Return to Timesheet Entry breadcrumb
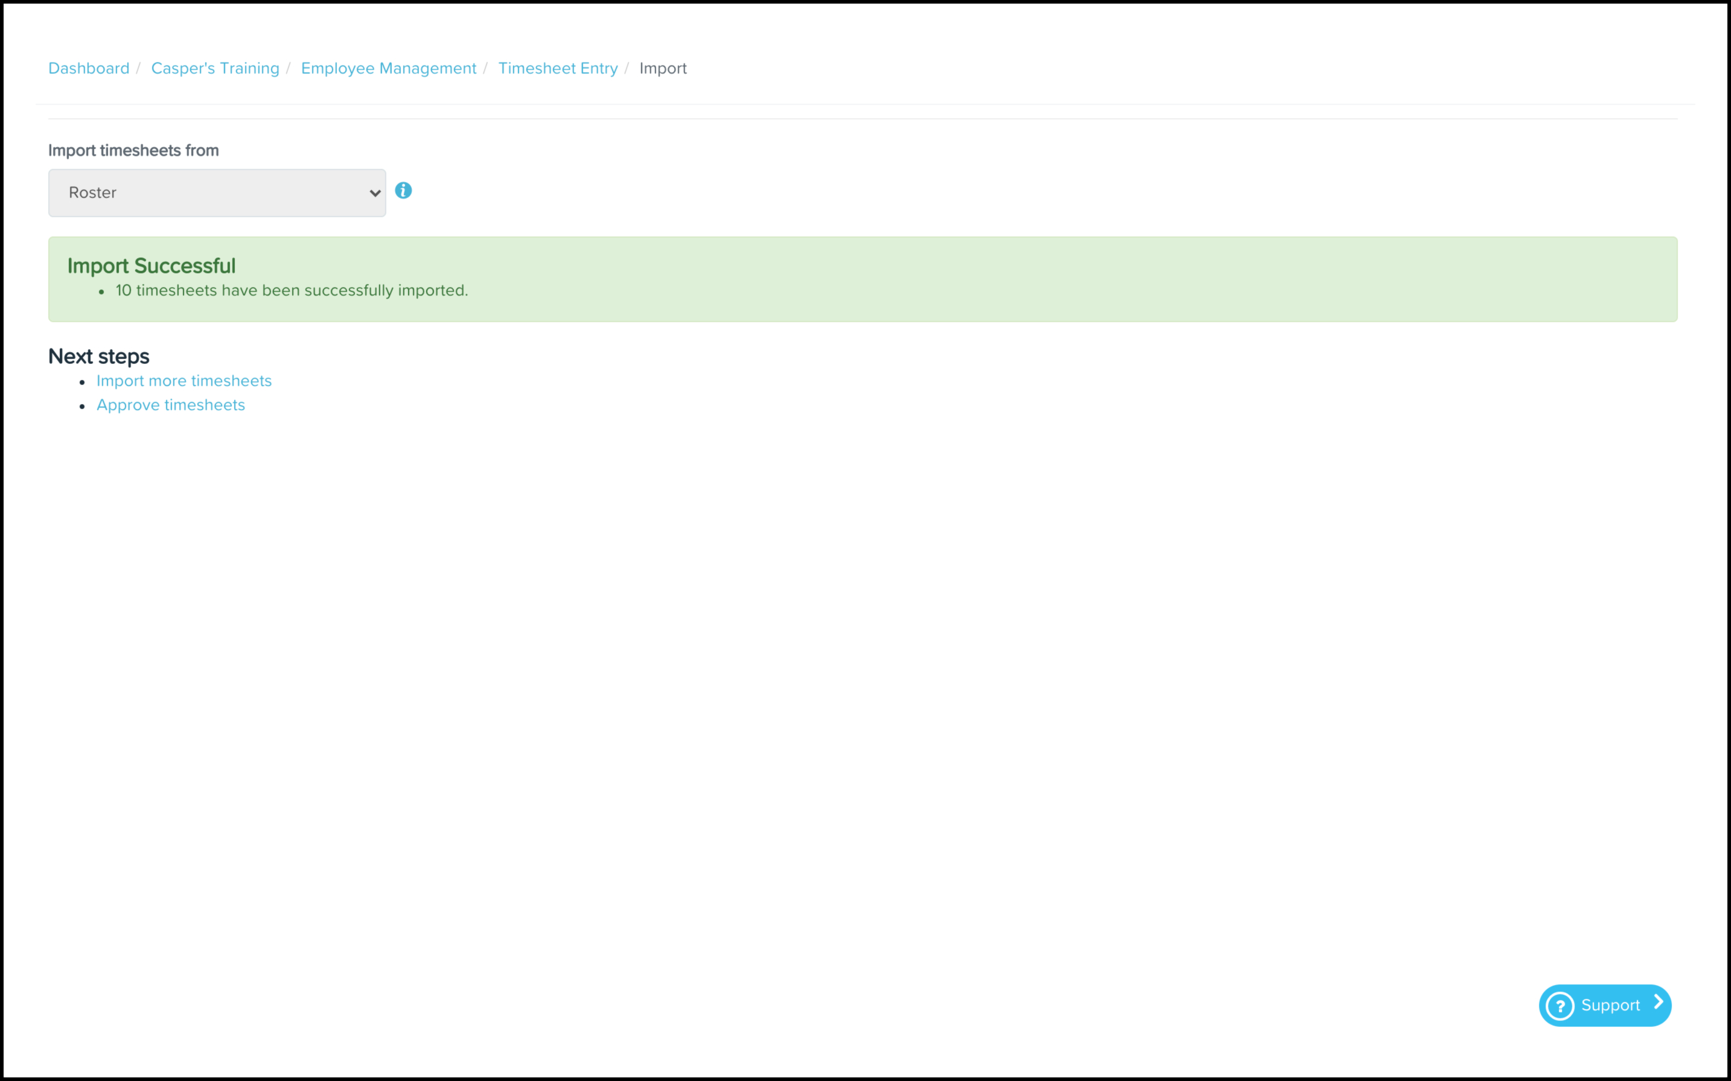This screenshot has height=1081, width=1731. click(558, 69)
